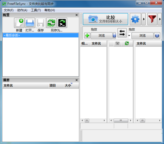Sort summary by 文件名 column header
The image size is (164, 144).
(x=25, y=85)
